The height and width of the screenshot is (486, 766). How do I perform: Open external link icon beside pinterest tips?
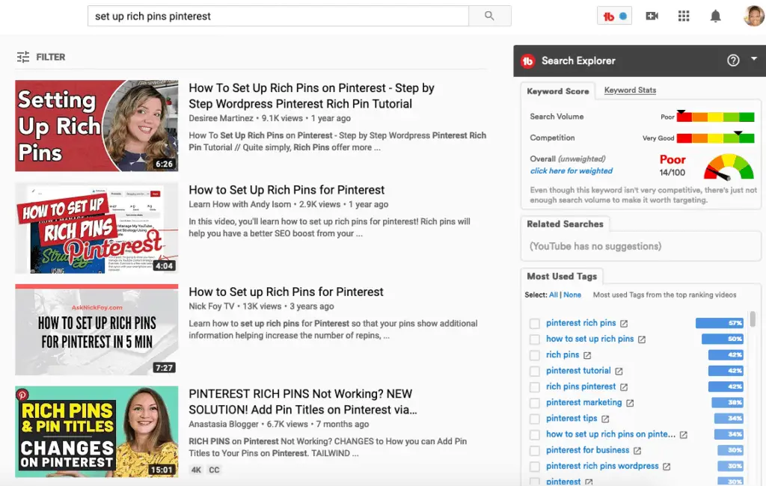[605, 419]
